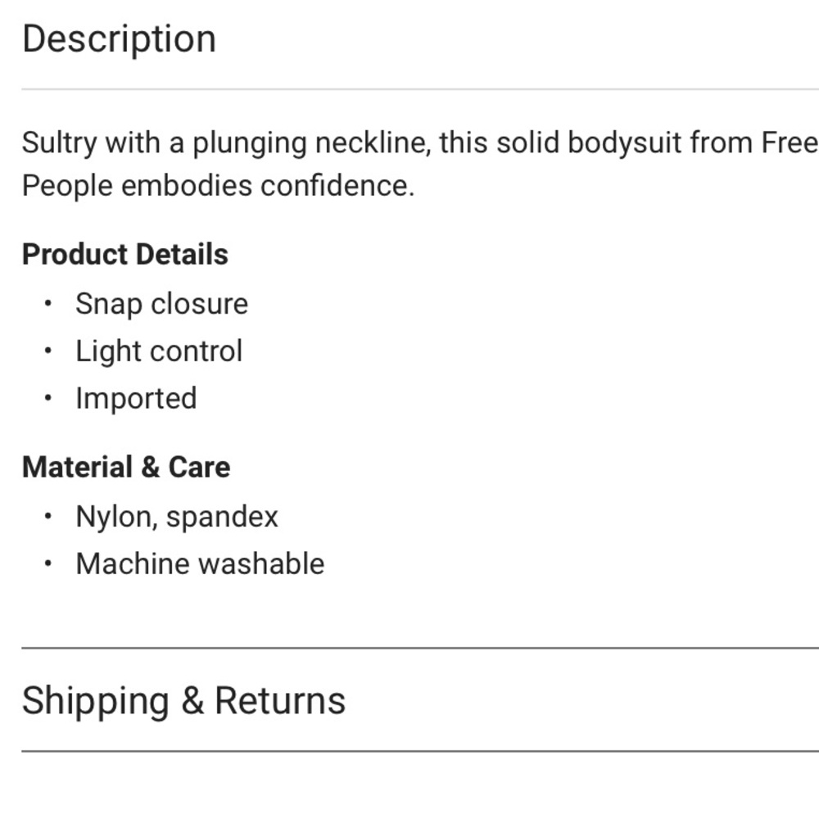Viewport: 819px width, 819px height.
Task: Click the bullet before Snap closure
Action: point(48,304)
